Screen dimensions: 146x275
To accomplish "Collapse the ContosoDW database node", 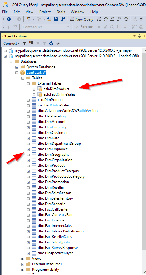I will (x=17, y=72).
